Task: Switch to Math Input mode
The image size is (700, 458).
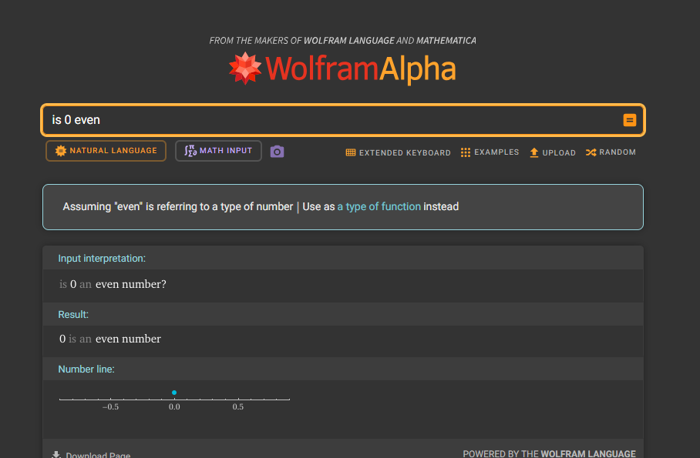Action: [x=218, y=151]
